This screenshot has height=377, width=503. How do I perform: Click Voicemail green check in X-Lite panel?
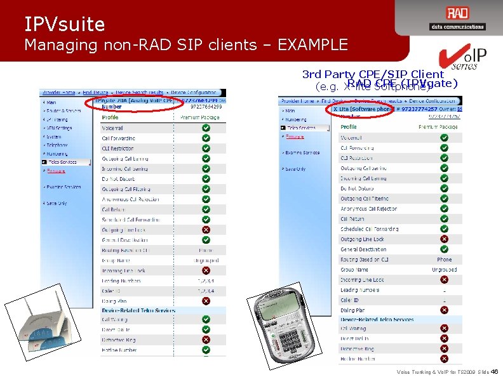click(x=444, y=138)
